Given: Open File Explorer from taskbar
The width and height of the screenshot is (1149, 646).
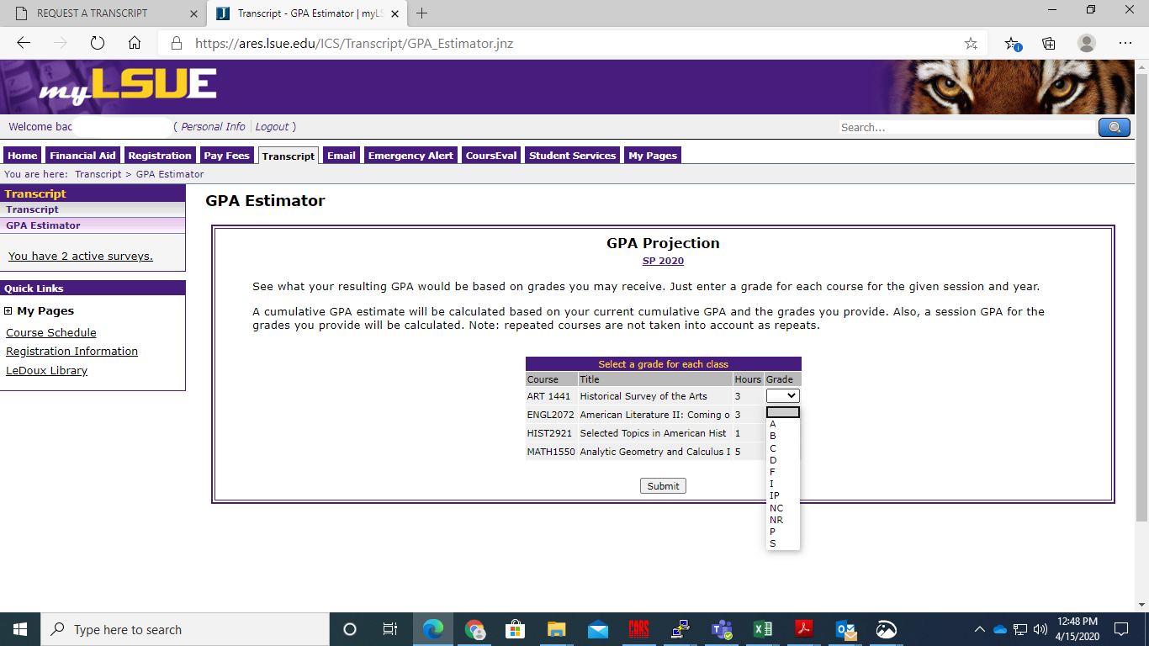Looking at the screenshot, I should point(556,629).
